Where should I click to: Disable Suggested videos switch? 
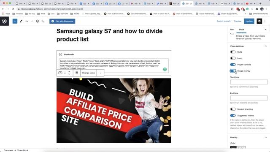pyautogui.click(x=233, y=115)
